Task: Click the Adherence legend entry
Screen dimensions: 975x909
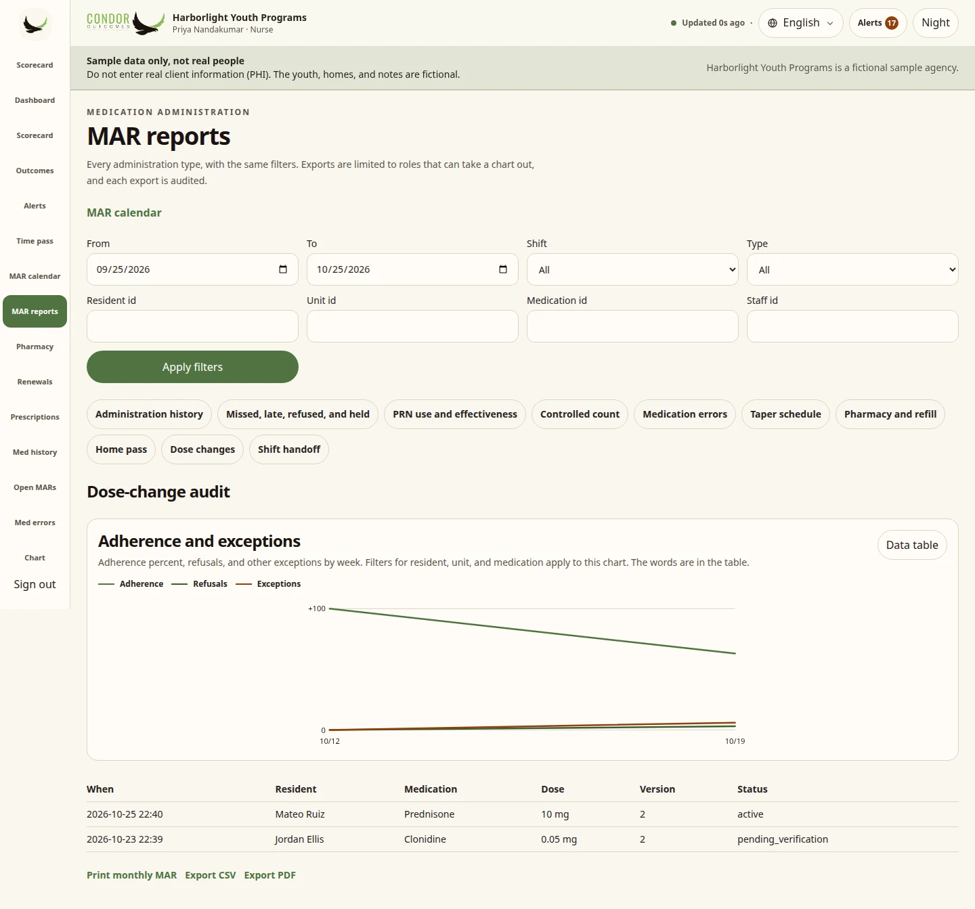Action: (131, 584)
